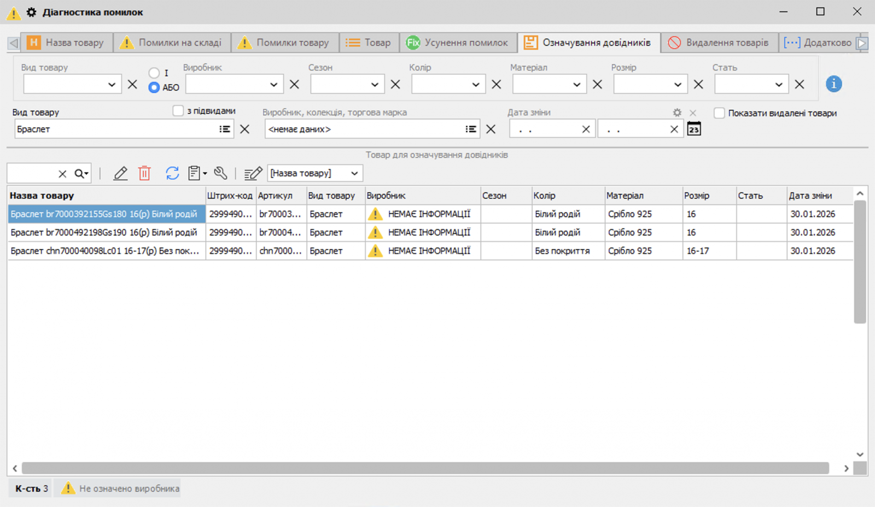Viewport: 875px width, 507px height.
Task: Refresh the product list with the blue arrows icon
Action: (x=172, y=173)
